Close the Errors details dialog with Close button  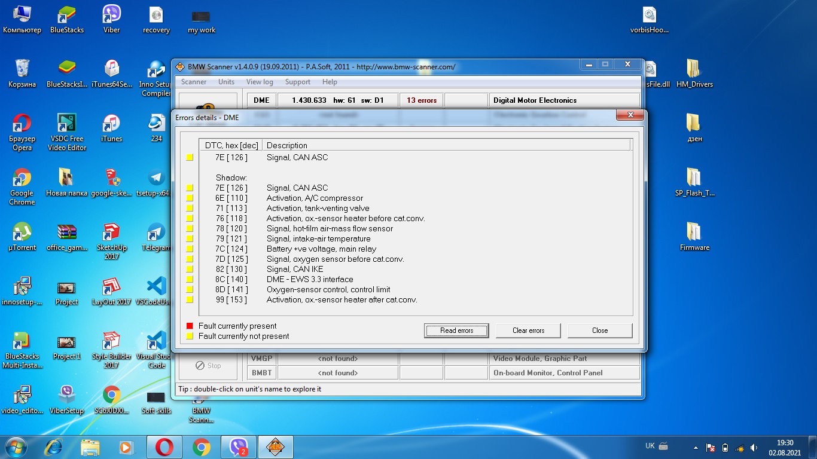click(599, 331)
